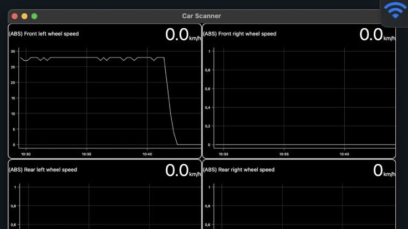The width and height of the screenshot is (408, 229).
Task: Click the 10:30 tick on Front left graph
Action: 26,154
